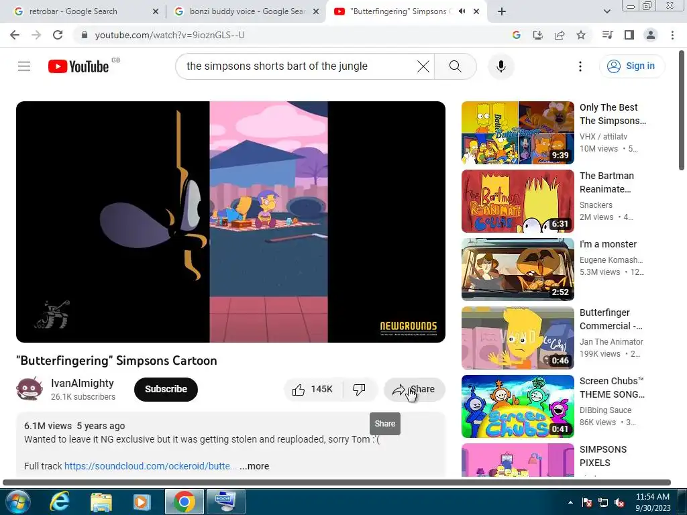Image resolution: width=687 pixels, height=515 pixels.
Task: Open Windows Explorer from taskbar
Action: (101, 502)
